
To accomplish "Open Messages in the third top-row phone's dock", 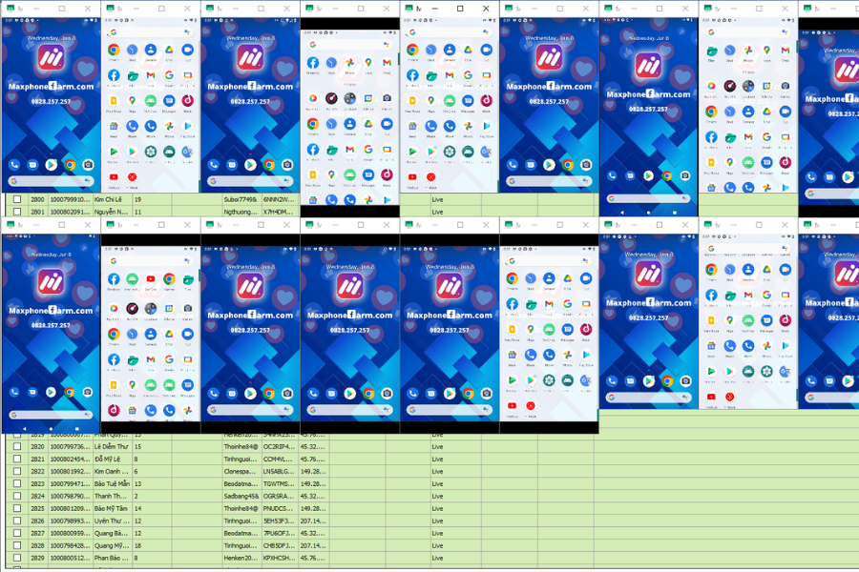I will pyautogui.click(x=231, y=165).
